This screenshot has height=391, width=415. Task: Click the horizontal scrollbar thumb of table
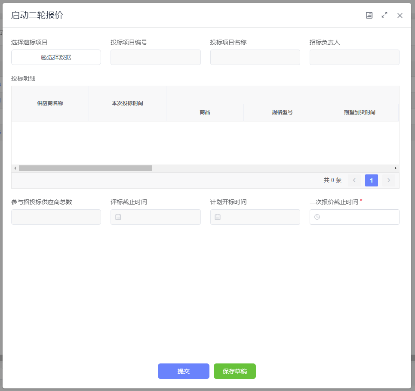click(x=85, y=168)
